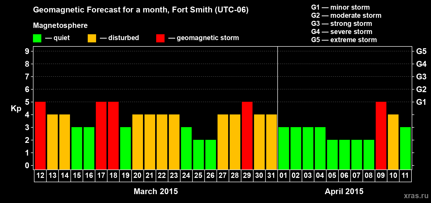The image size is (431, 203).
Task: Click the March 2015 month label
Action: (156, 191)
